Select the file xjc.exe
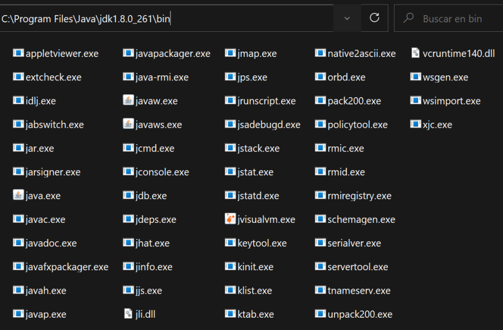 coord(437,125)
